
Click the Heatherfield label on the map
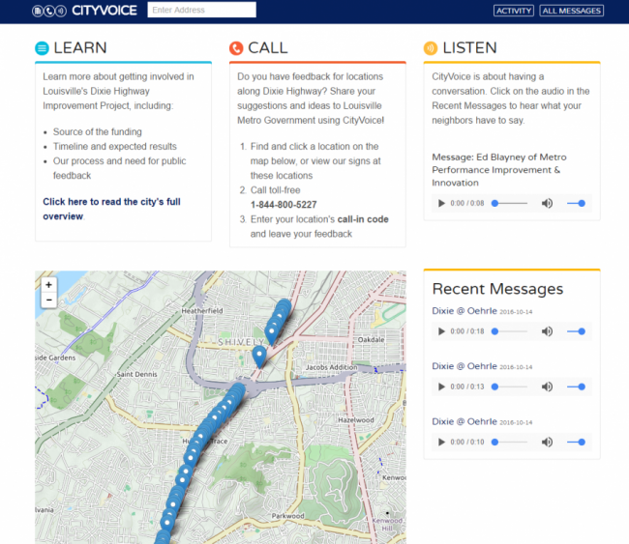click(202, 311)
